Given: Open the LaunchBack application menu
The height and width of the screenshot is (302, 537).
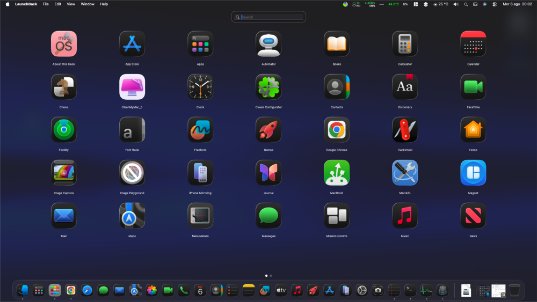Looking at the screenshot, I should point(26,4).
